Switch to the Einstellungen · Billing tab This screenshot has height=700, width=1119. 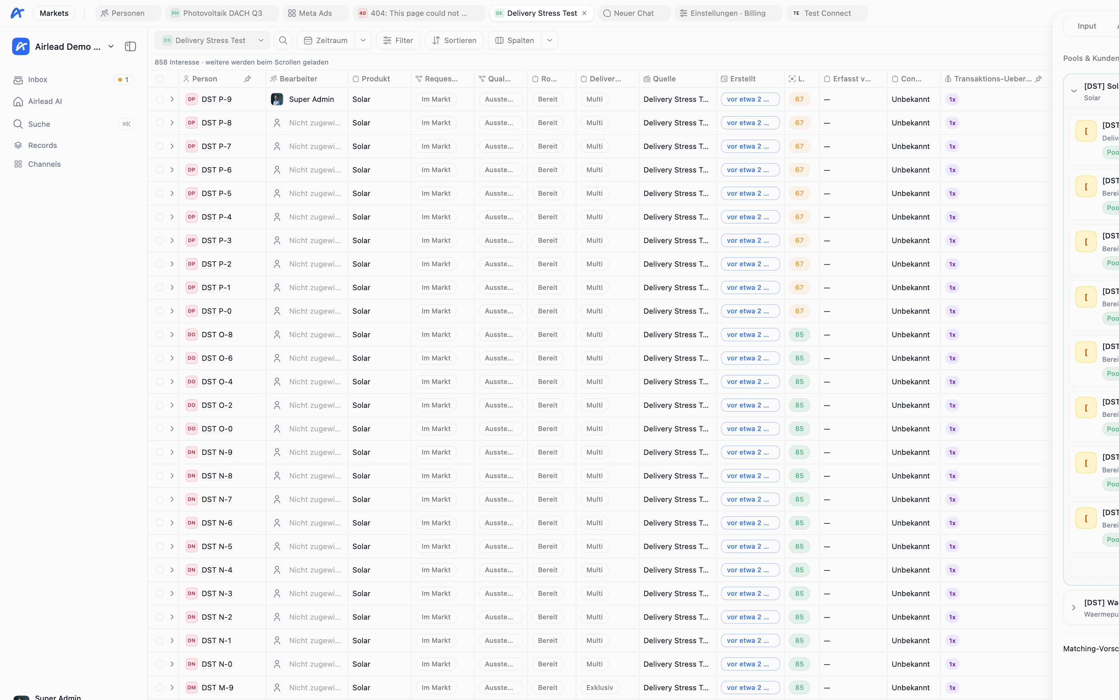coord(728,13)
